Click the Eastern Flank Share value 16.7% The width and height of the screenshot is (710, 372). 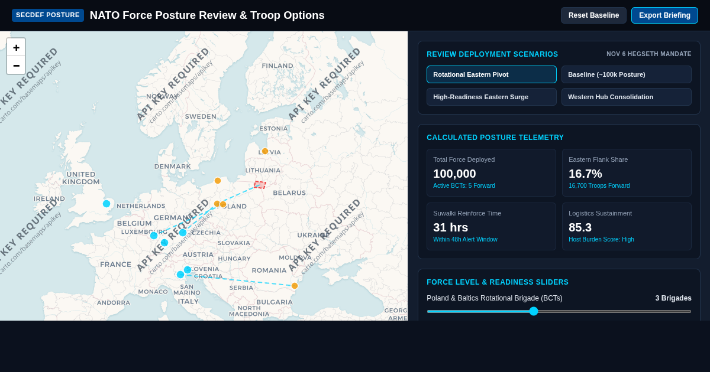(585, 174)
